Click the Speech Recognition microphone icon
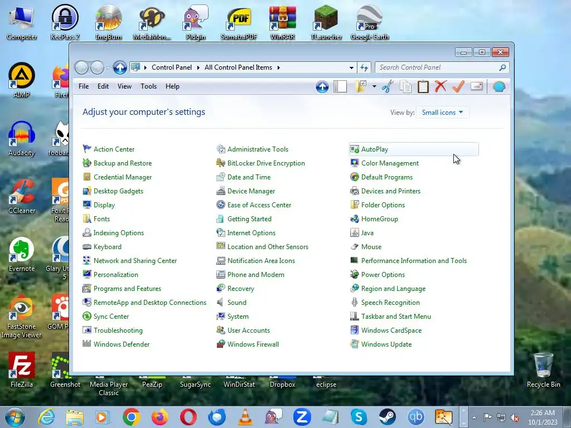Image resolution: width=571 pixels, height=428 pixels. point(354,302)
